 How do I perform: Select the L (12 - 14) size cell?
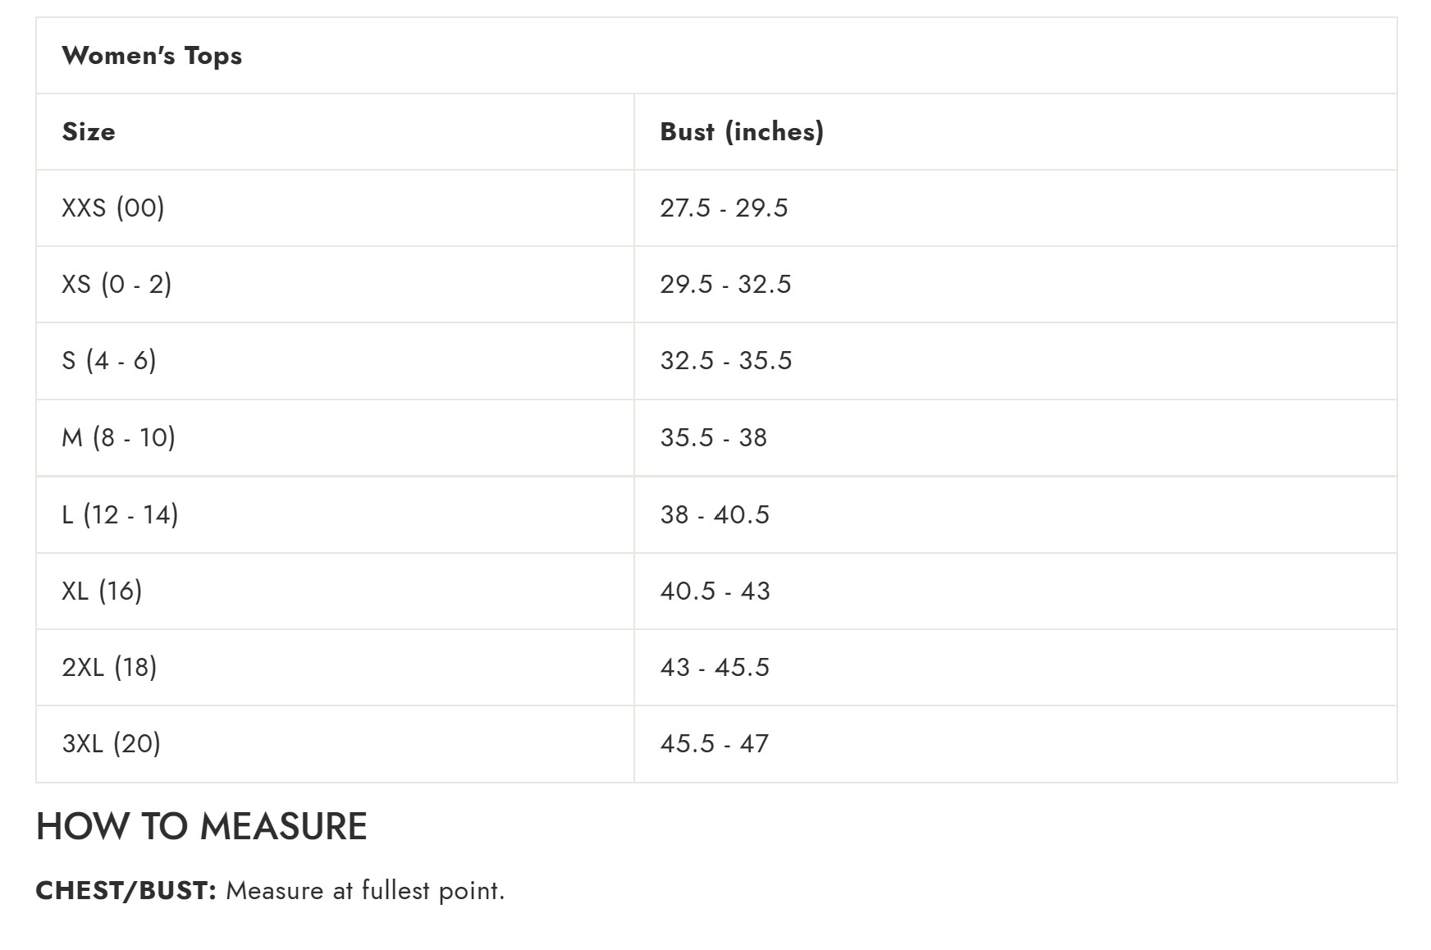120,514
